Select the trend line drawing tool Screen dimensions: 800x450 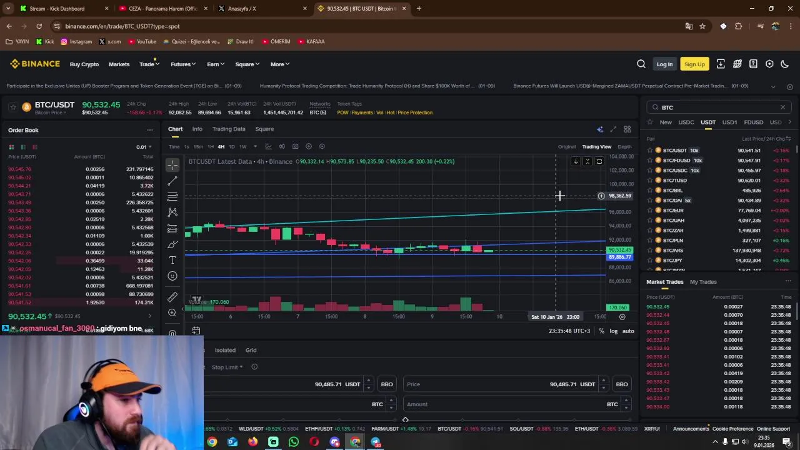172,181
